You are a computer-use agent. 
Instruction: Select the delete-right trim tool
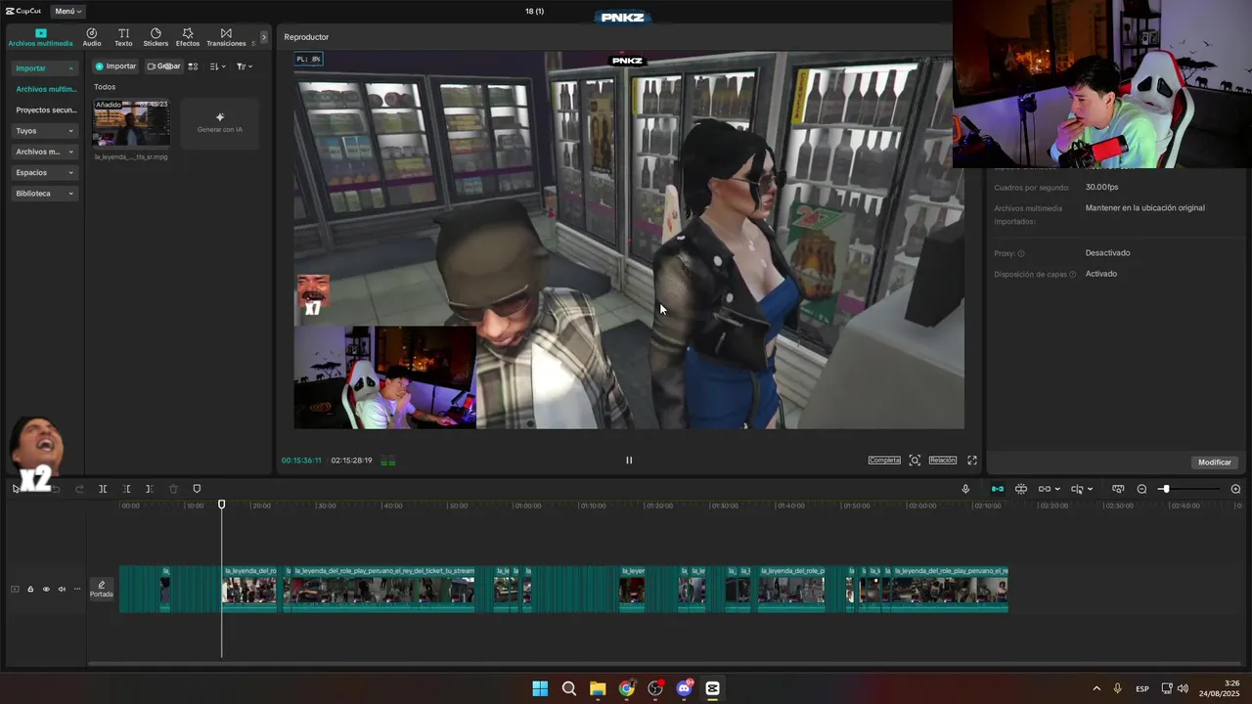[150, 489]
